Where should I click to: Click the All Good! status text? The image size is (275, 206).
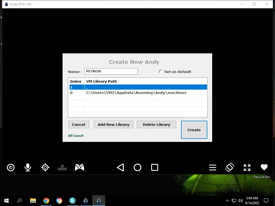(x=76, y=136)
